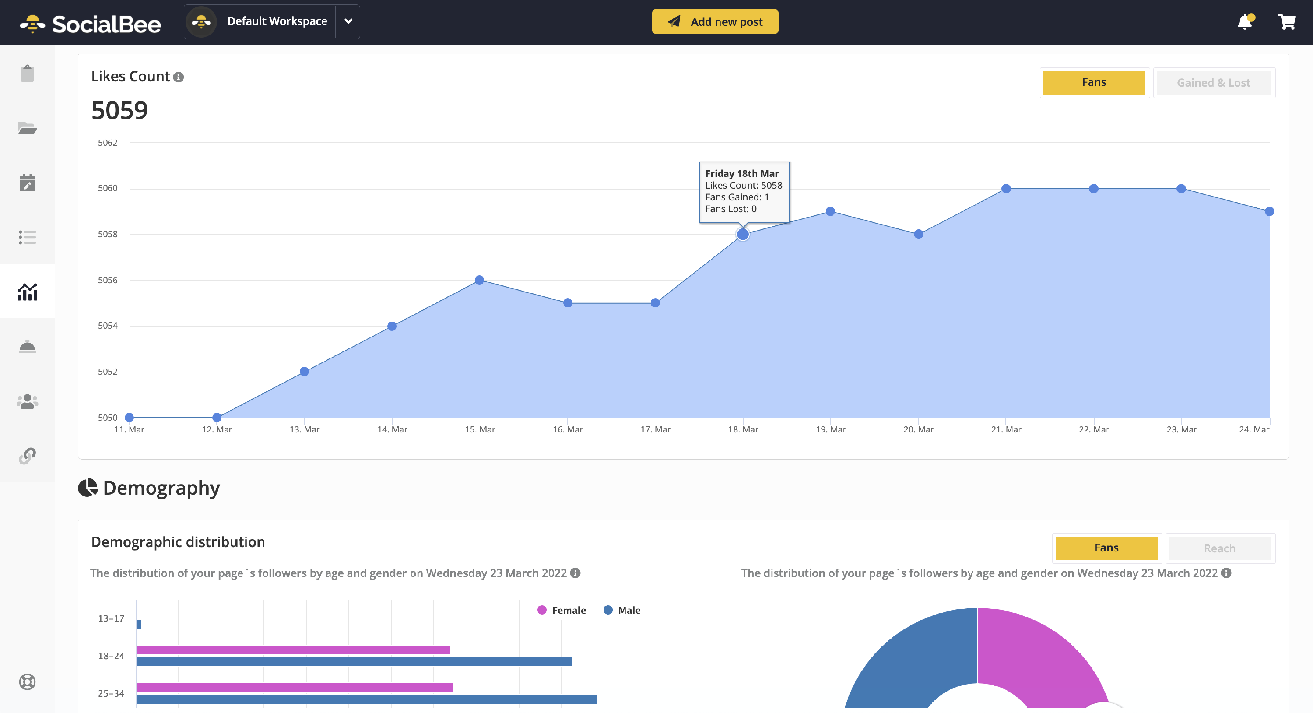Open the team users sidebar icon
This screenshot has height=713, width=1313.
click(28, 402)
